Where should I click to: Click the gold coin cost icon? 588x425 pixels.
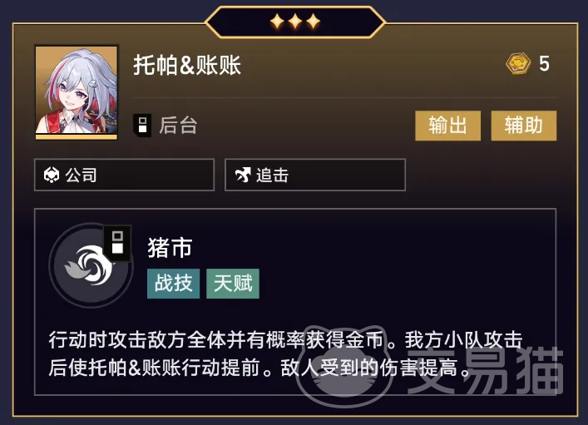pyautogui.click(x=518, y=63)
